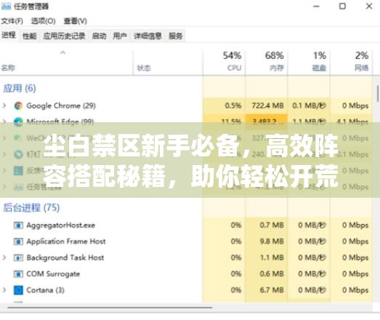Screen dimensions: 380x320
Task: Switch to the 应用历史记录 tab
Action: [x=64, y=36]
